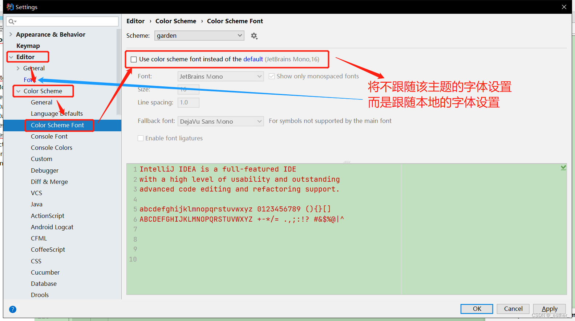Enable Use color scheme font checkbox
This screenshot has width=575, height=321.
point(134,59)
